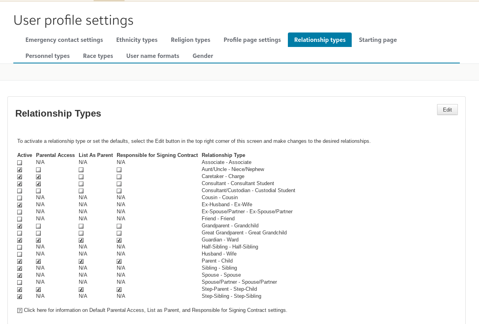
Task: Toggle Active checkbox for Associate - Associate
Action: (20, 163)
